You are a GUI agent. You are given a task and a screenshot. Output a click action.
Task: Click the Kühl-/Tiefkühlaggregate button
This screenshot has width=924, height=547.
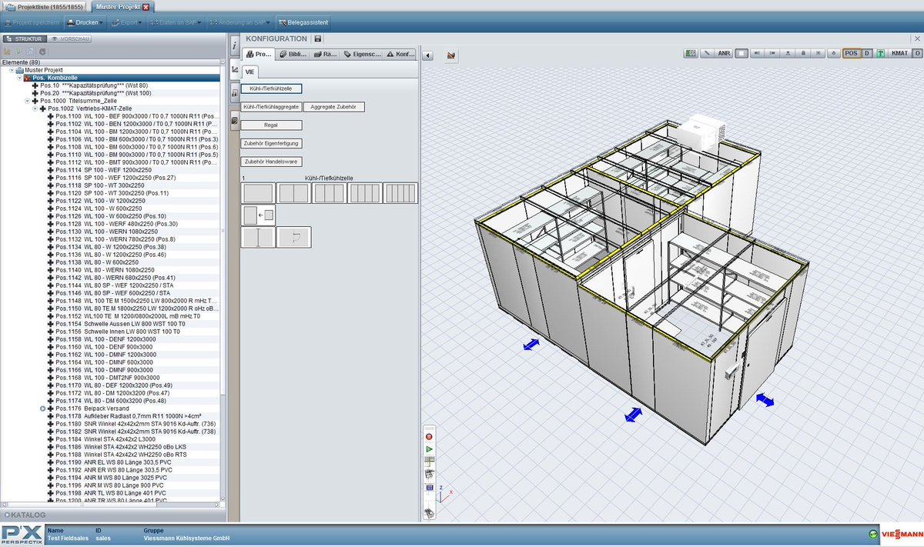(270, 107)
